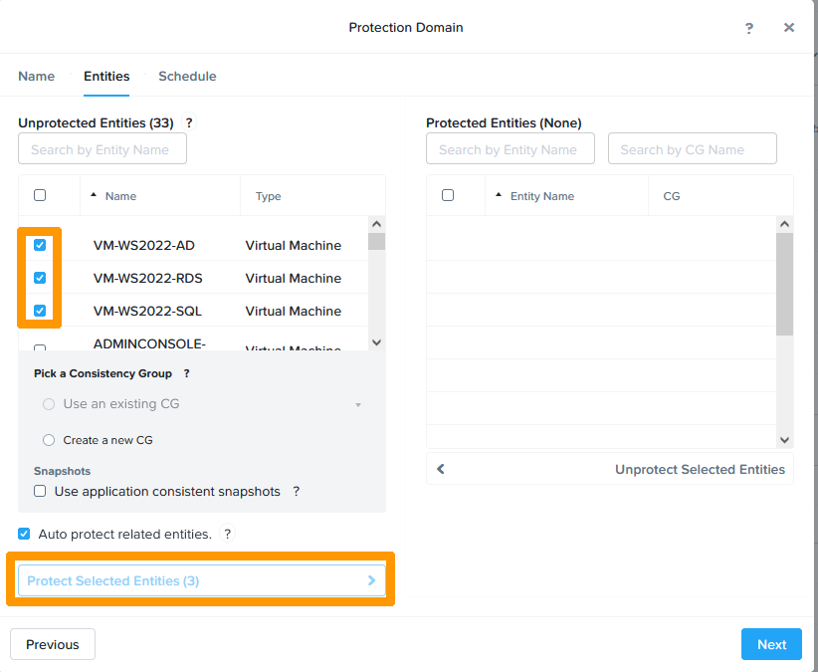
Task: Click the help question mark in dialog header
Action: (749, 28)
